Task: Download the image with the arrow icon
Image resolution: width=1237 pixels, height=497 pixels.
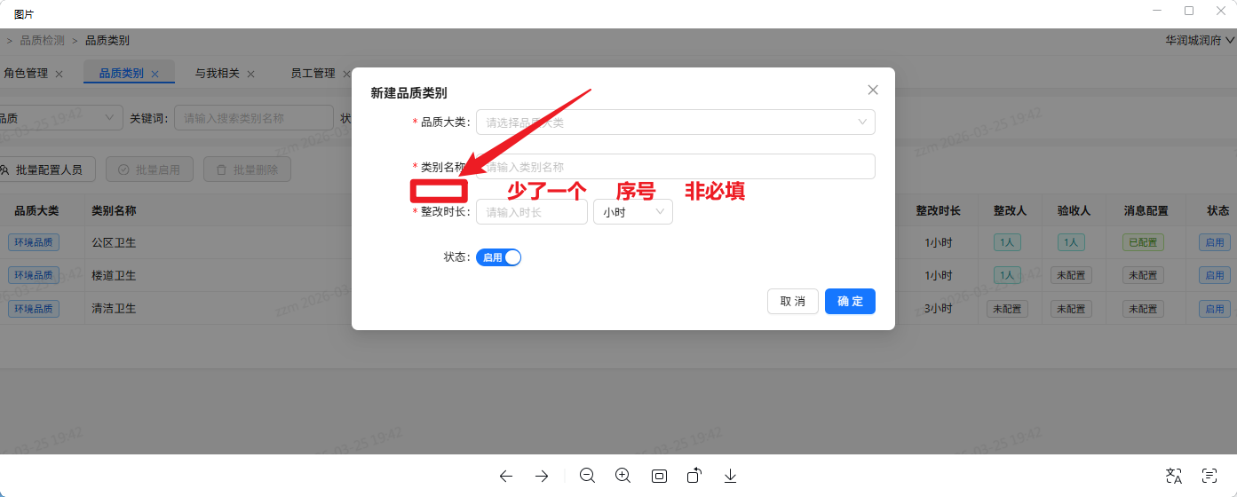Action: click(x=730, y=476)
